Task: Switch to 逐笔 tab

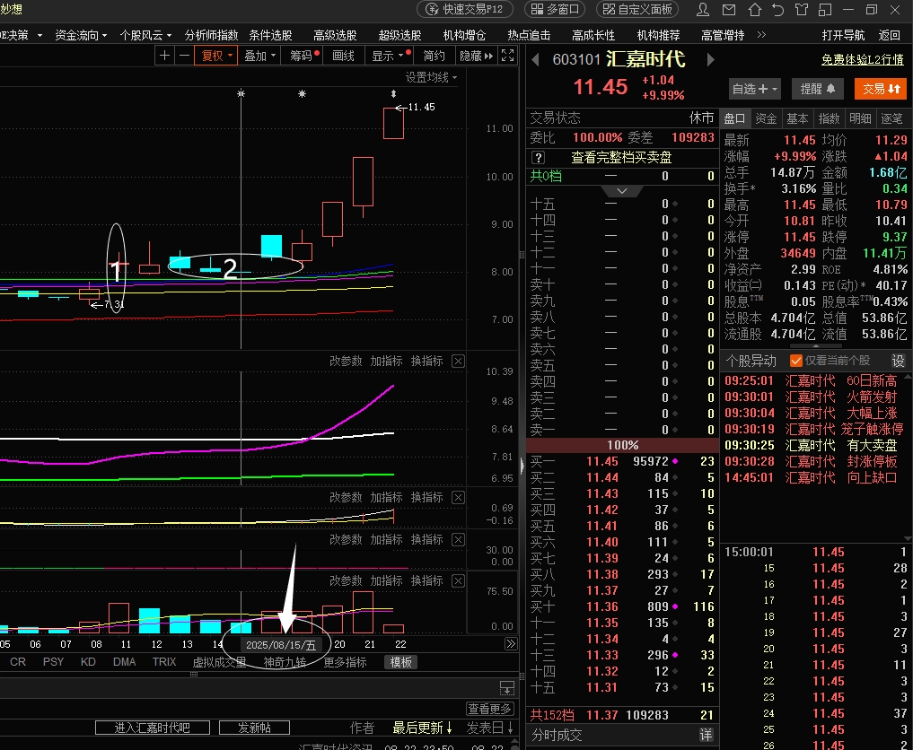Action: coord(891,118)
